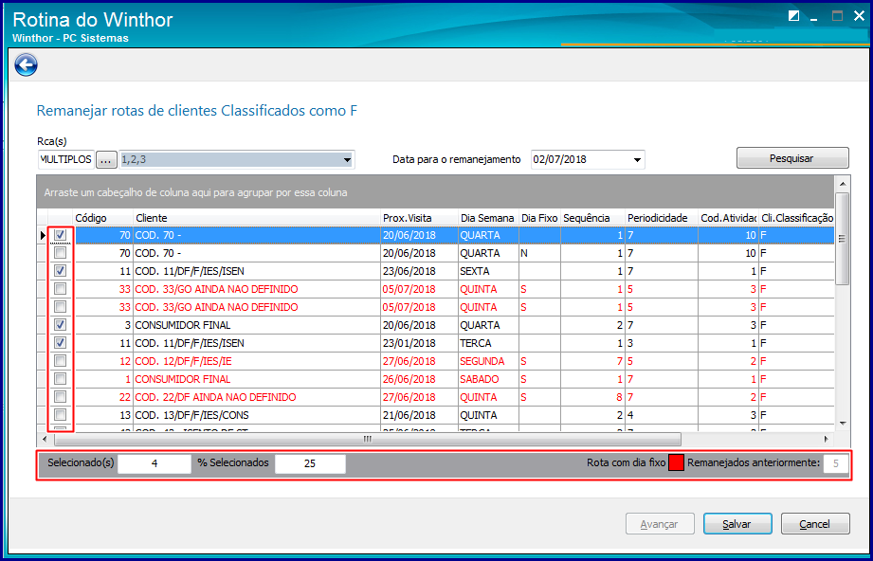Click the Remanejados anteriormente value field

click(x=836, y=463)
